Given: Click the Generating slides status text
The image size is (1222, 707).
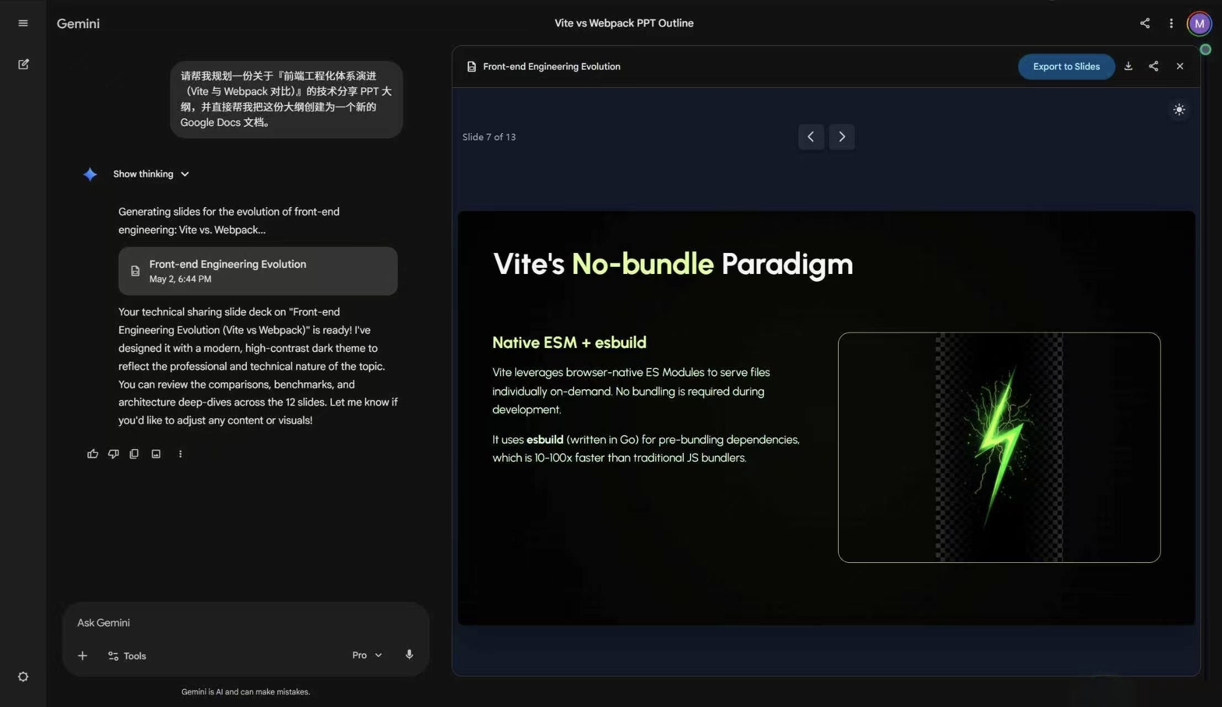Looking at the screenshot, I should click(229, 220).
